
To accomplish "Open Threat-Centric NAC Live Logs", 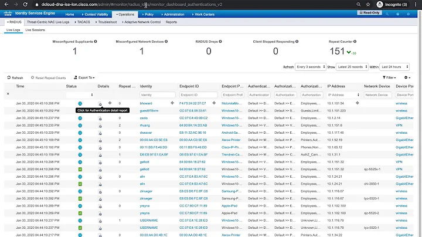I will (x=48, y=22).
